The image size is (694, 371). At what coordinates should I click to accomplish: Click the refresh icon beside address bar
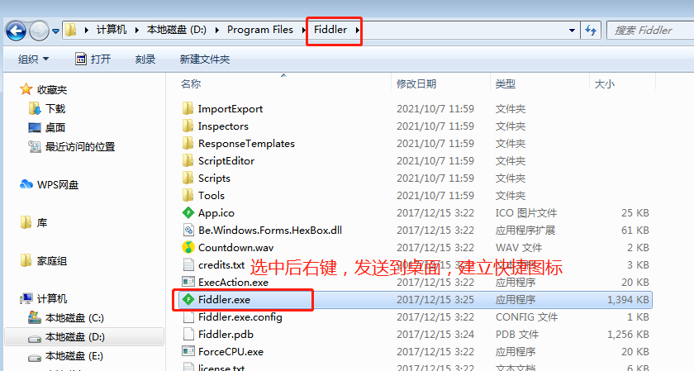(x=591, y=30)
